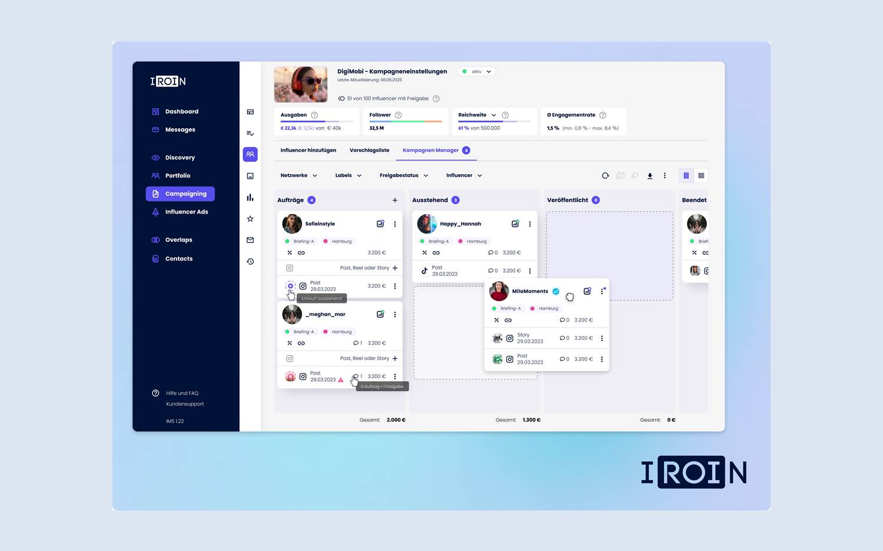Viewport: 883px width, 551px height.
Task: Switch to the list view layout
Action: click(701, 176)
